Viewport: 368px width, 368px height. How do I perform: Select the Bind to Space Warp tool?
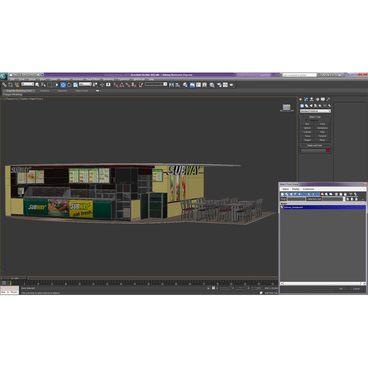pos(16,85)
